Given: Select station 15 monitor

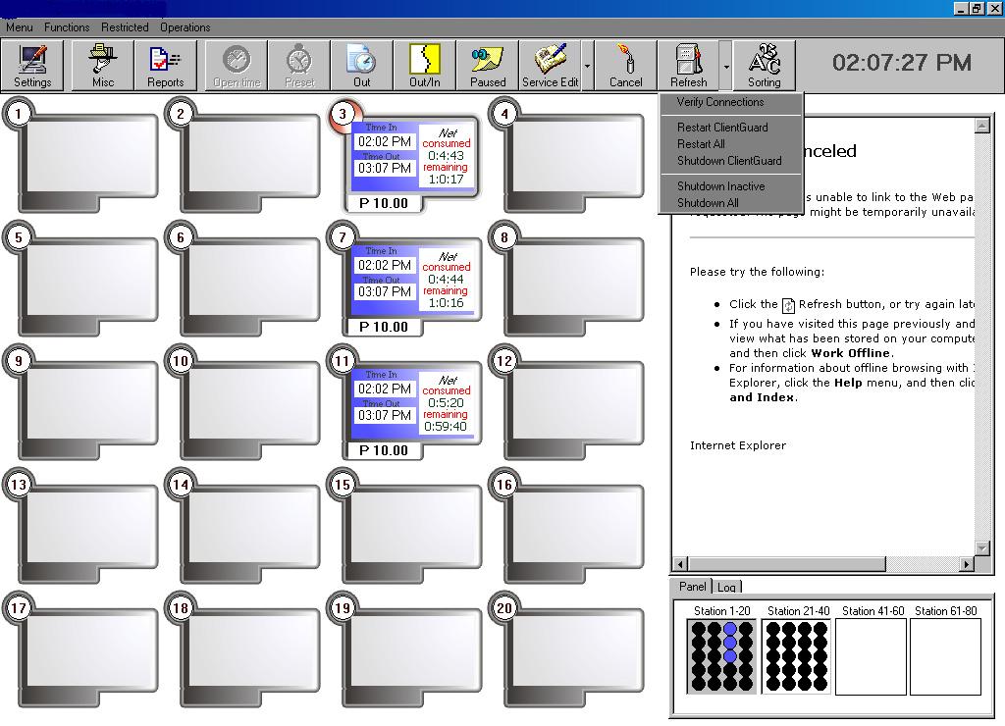Looking at the screenshot, I should click(x=405, y=526).
